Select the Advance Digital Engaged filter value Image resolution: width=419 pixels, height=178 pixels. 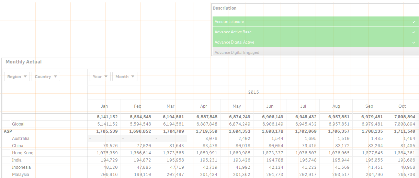click(x=237, y=52)
